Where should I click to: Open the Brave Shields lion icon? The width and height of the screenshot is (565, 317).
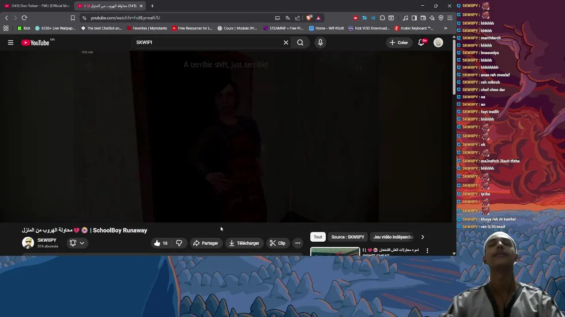pos(309,18)
